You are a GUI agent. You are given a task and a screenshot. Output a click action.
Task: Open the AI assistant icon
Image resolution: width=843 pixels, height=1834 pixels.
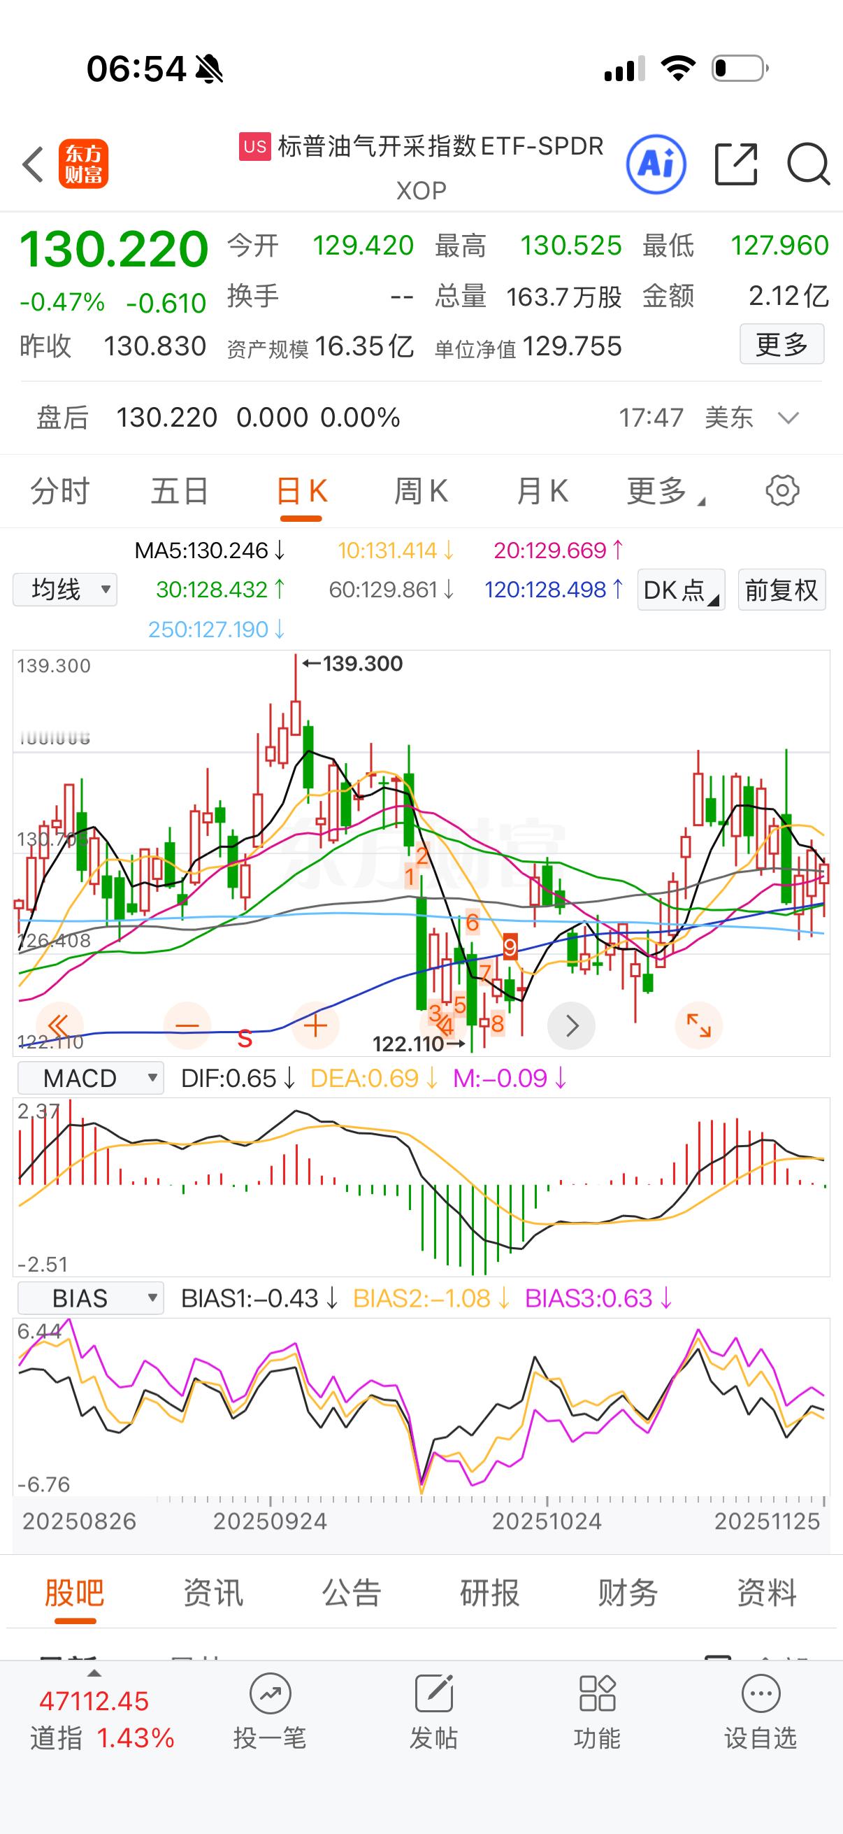point(656,164)
